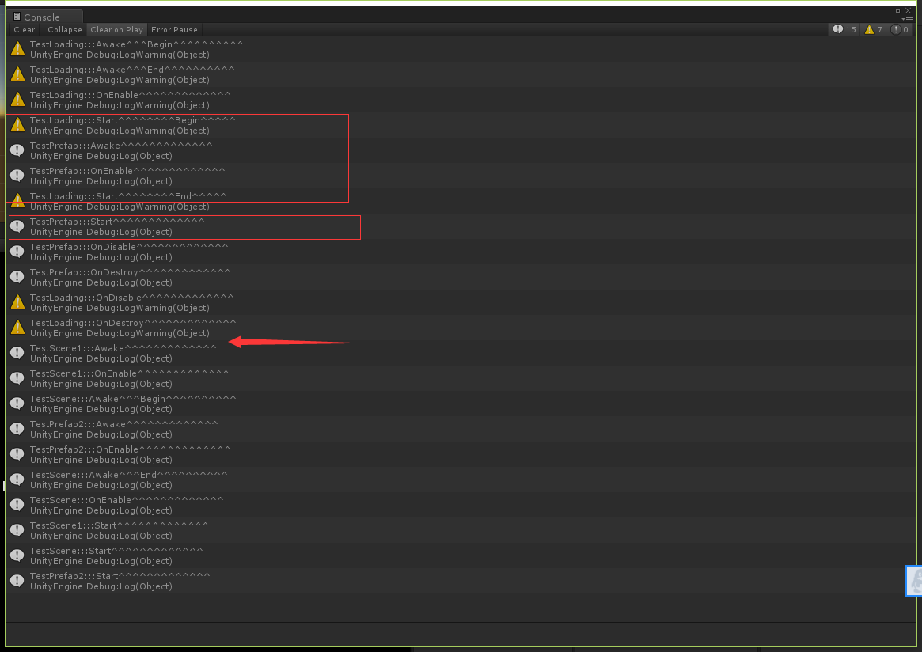This screenshot has height=652, width=922.
Task: Open the console panel options menu
Action: pyautogui.click(x=908, y=20)
